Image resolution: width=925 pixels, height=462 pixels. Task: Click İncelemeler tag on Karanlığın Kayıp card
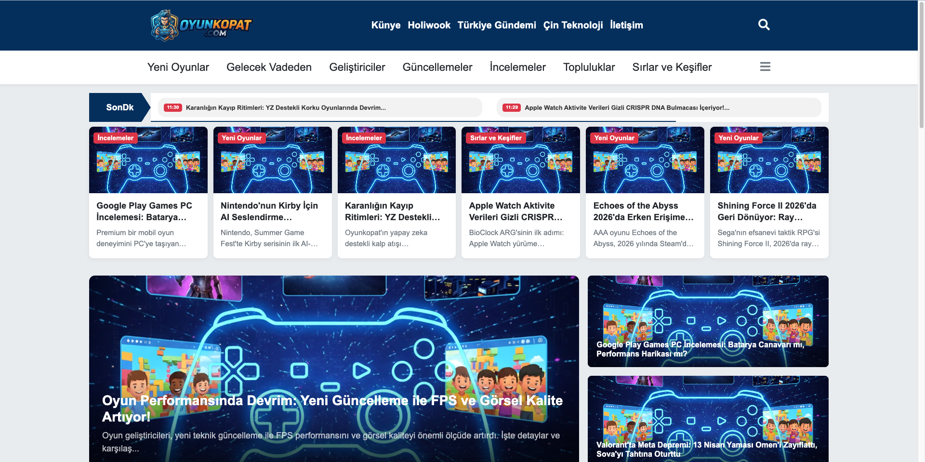pos(364,138)
